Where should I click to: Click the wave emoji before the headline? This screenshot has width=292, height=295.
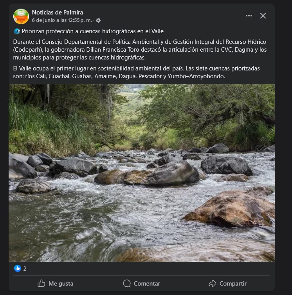coord(17,31)
